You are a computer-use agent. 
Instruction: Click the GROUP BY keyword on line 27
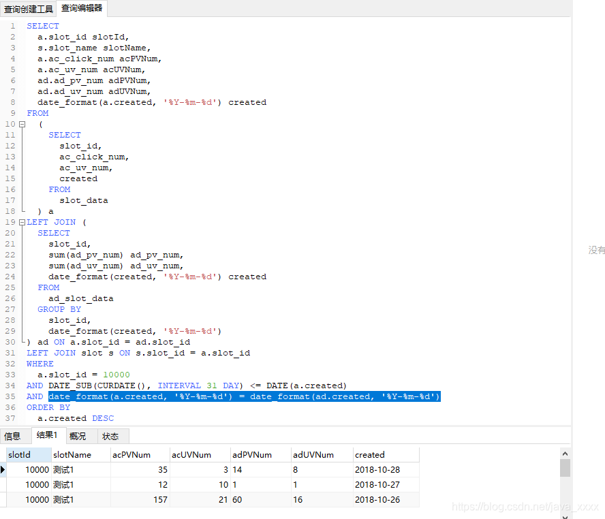(x=59, y=309)
